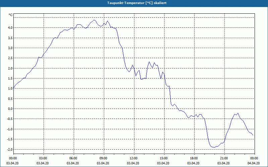
Task: Select the 3,5 y-axis label
Action: (10, 38)
